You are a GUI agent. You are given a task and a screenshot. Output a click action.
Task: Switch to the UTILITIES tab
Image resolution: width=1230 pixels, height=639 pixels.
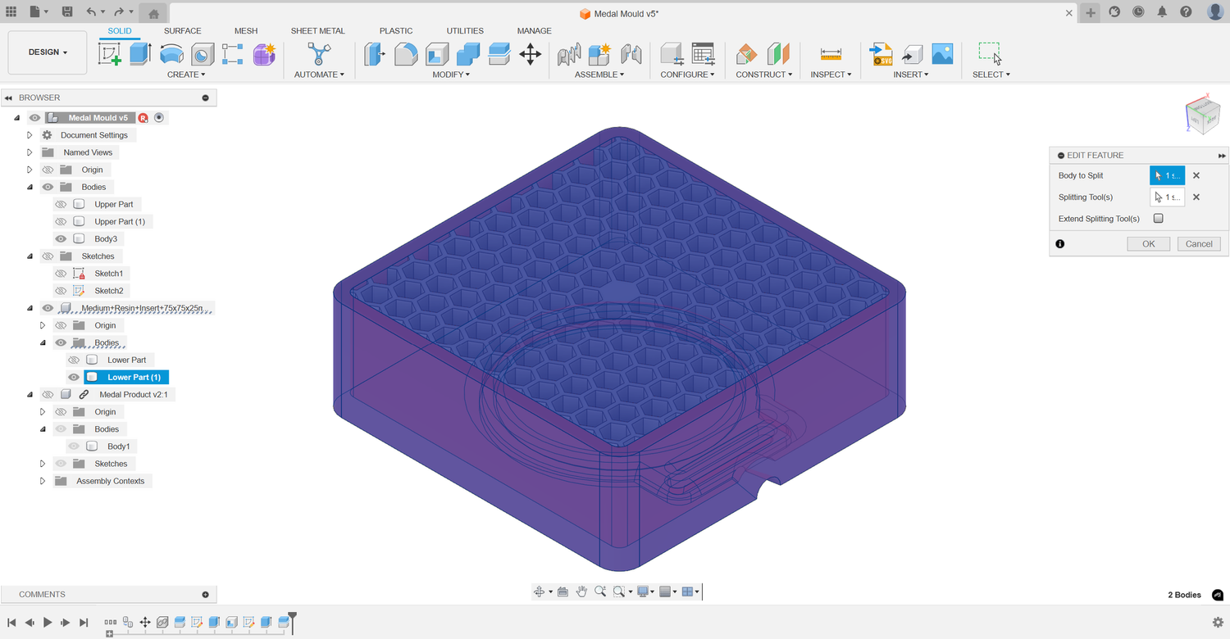pos(465,31)
